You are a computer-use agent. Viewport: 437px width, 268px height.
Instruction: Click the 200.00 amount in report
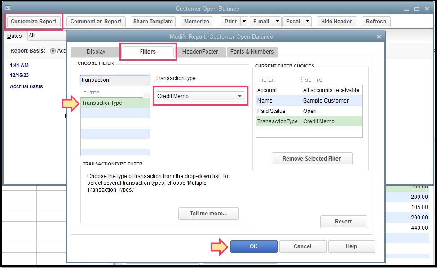(x=419, y=197)
